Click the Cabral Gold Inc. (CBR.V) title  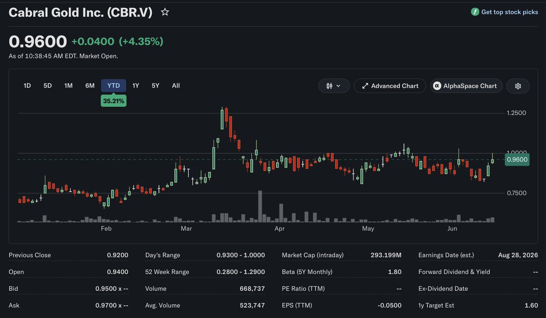(x=81, y=12)
